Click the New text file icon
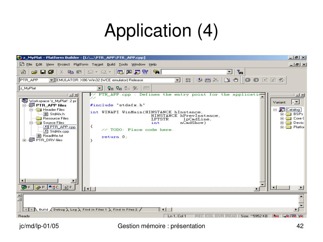The height and width of the screenshot is (242, 323). tap(23, 72)
